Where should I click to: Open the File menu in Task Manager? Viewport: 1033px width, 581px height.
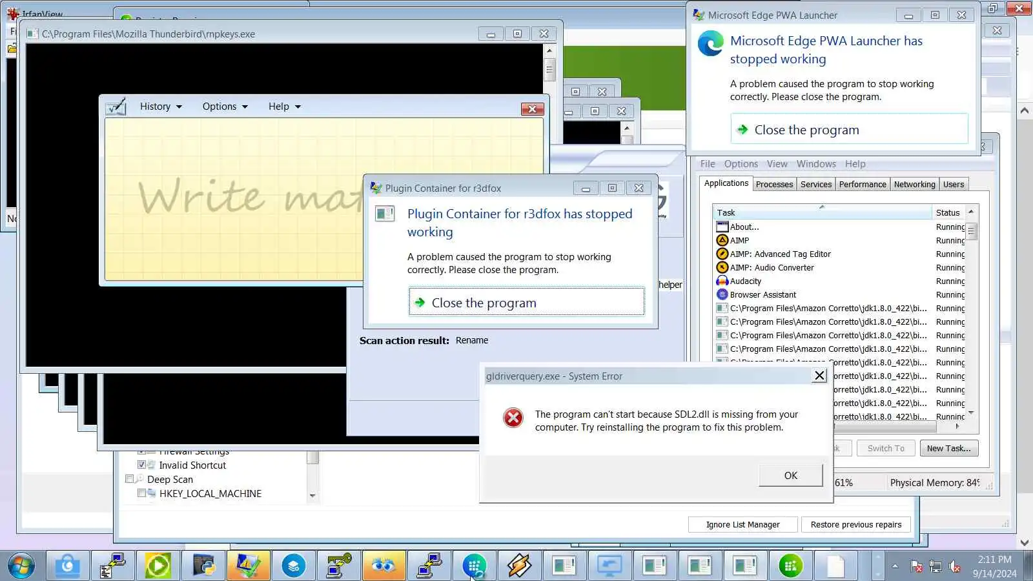coord(708,164)
